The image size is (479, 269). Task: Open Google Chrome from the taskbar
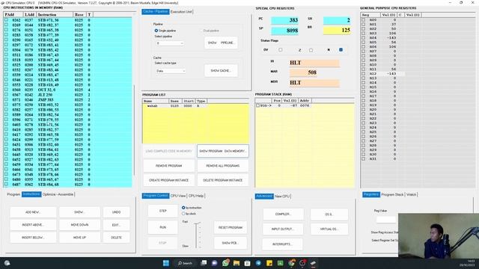[x=291, y=263]
